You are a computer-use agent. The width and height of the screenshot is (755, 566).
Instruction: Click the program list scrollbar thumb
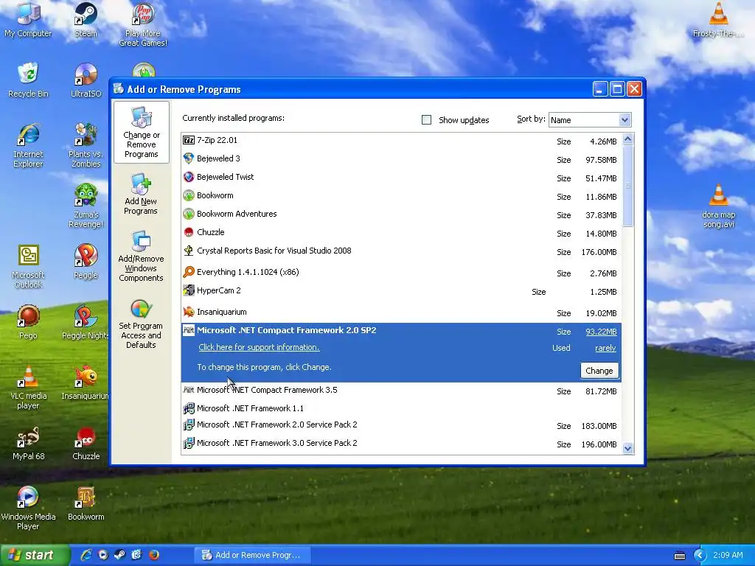point(627,186)
